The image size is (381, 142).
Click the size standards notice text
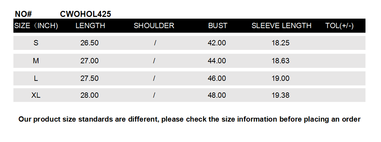pyautogui.click(x=189, y=119)
